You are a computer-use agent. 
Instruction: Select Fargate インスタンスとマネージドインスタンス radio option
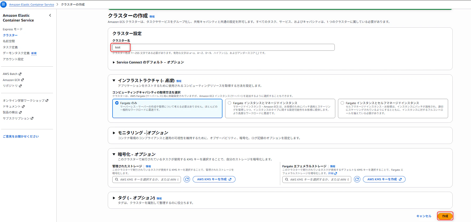[x=229, y=103]
